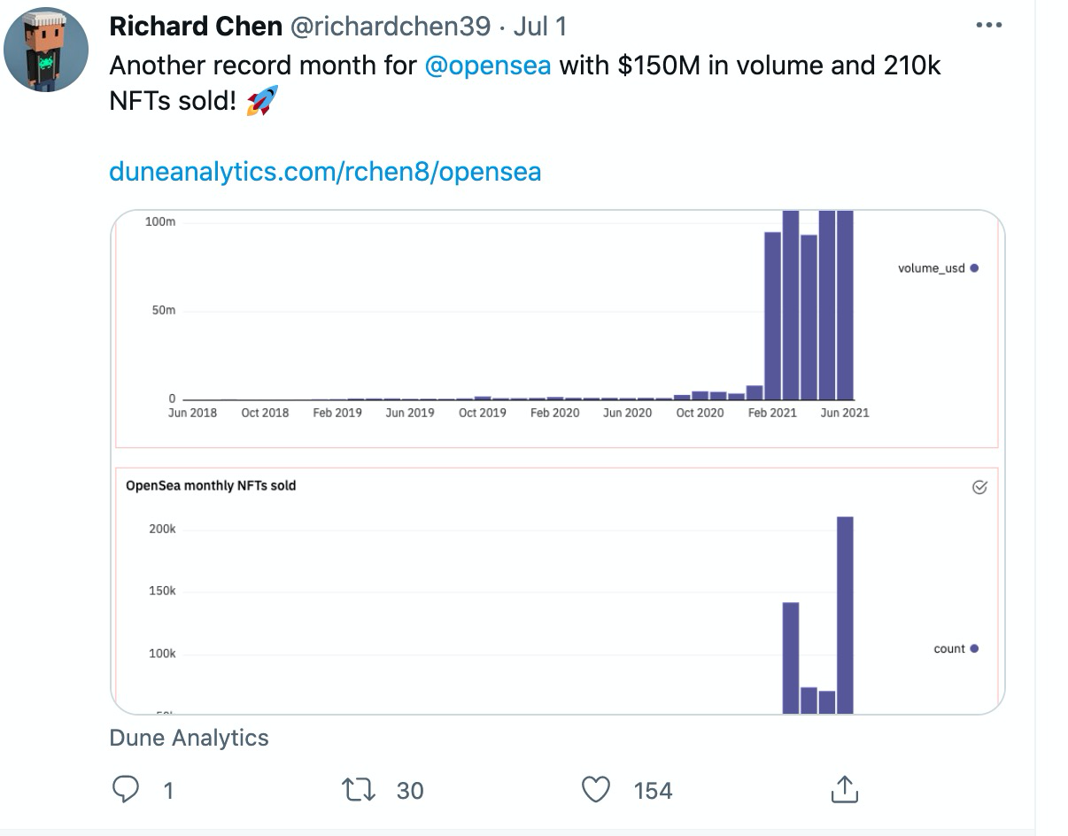Like the tweet with the heart icon
The width and height of the screenshot is (1068, 836).
point(596,790)
